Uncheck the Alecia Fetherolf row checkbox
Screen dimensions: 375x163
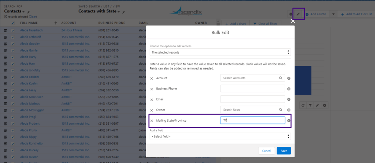tap(13, 37)
